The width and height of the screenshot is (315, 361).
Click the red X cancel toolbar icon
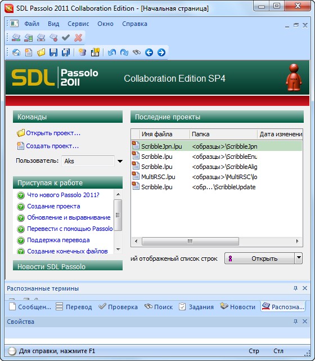(78, 38)
